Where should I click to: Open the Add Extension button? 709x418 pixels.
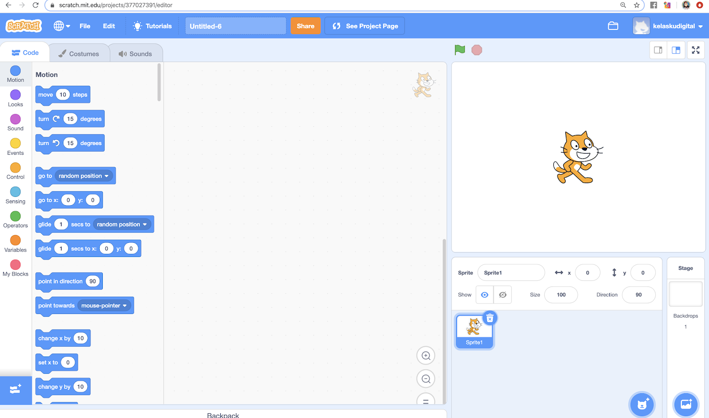(16, 390)
